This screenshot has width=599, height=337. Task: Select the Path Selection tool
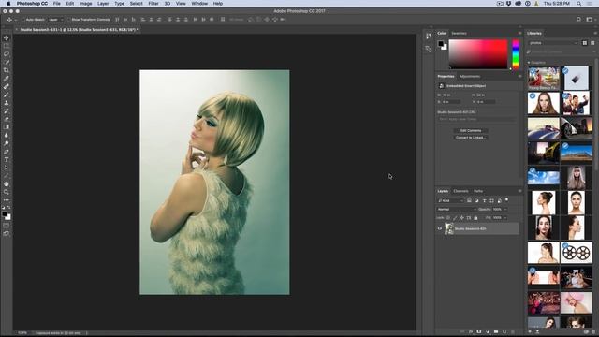[x=7, y=168]
